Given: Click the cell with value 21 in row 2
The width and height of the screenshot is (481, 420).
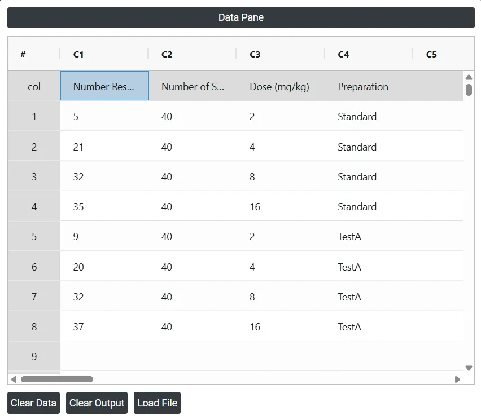Looking at the screenshot, I should click(x=104, y=147).
